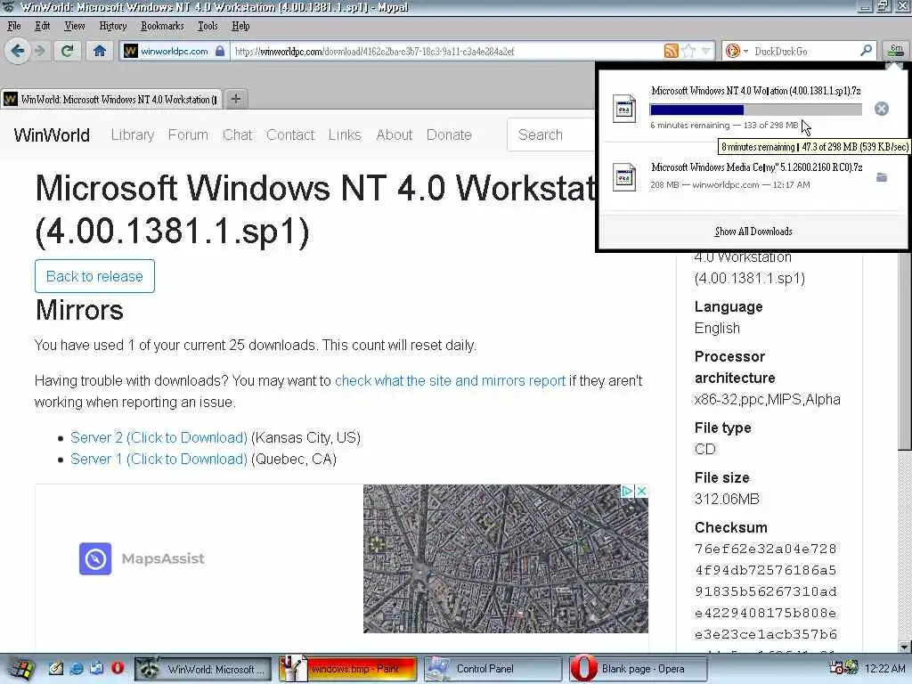Open the Windows Start button
The height and width of the screenshot is (684, 912).
point(21,669)
